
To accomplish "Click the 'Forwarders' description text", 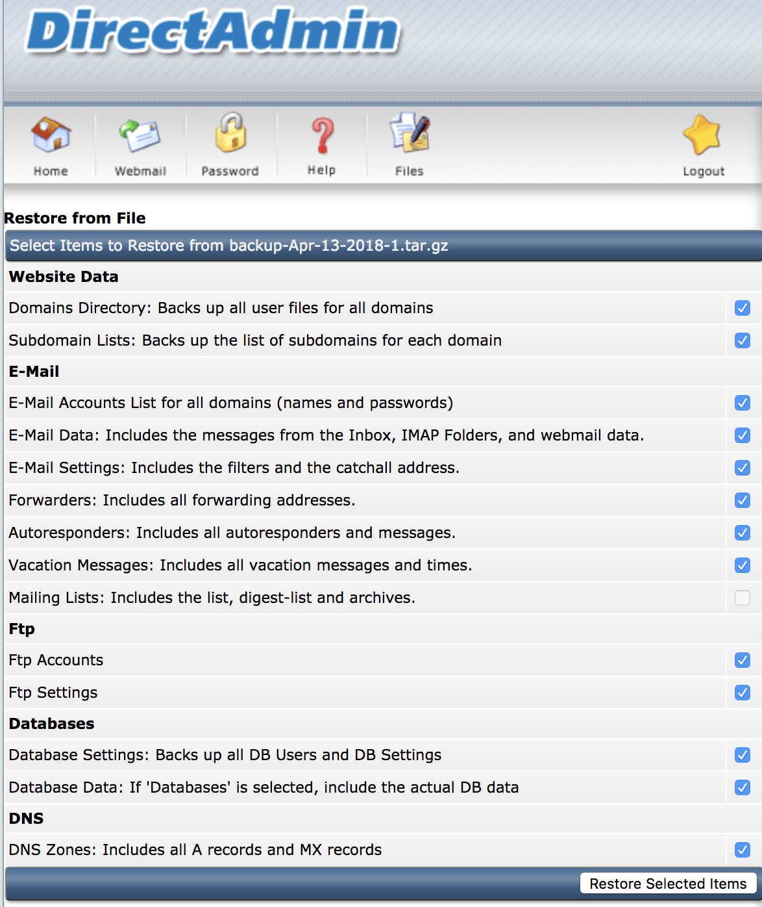I will 182,500.
